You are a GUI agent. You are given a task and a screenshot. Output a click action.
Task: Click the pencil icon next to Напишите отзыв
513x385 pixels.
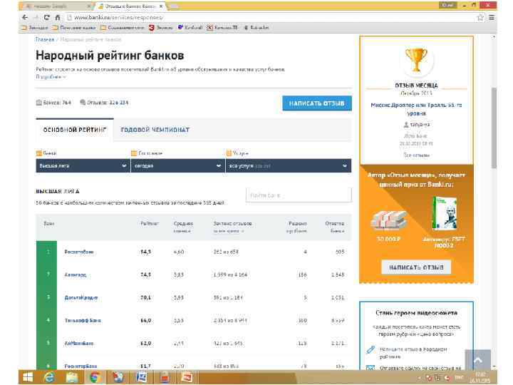370,349
